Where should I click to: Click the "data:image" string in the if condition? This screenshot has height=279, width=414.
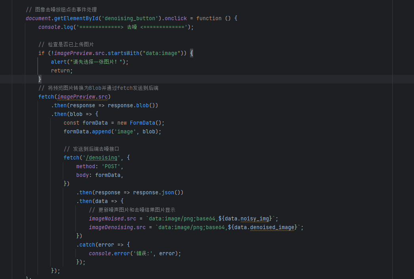(161, 53)
